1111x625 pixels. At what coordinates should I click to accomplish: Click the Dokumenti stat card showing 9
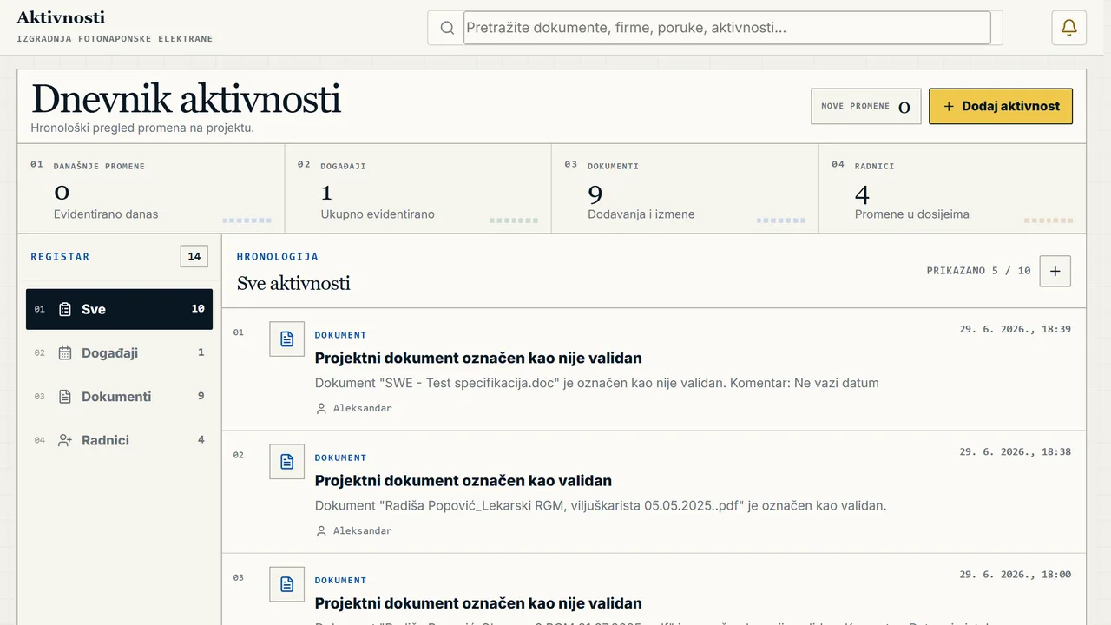point(685,188)
